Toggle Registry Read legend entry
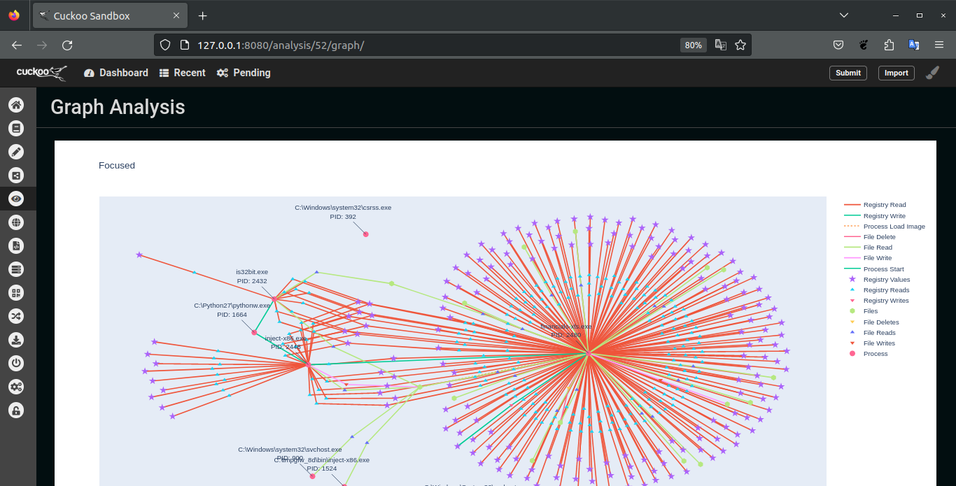This screenshot has height=486, width=956. 876,205
